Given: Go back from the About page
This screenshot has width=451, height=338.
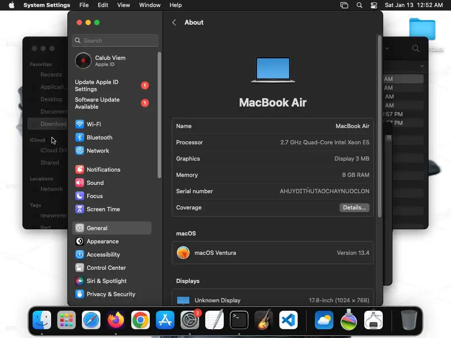Looking at the screenshot, I should click(x=174, y=22).
